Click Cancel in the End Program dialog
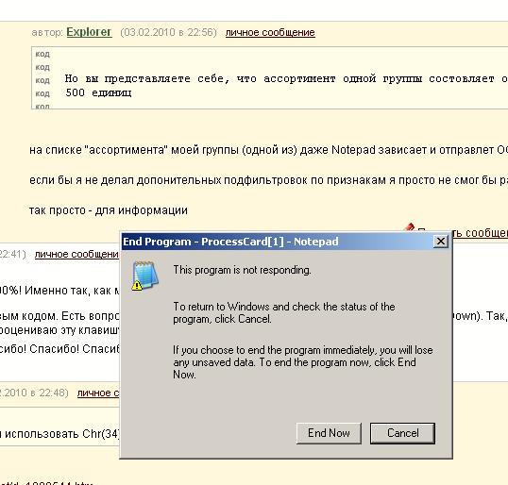Viewport: 508px width, 485px height. coord(402,433)
